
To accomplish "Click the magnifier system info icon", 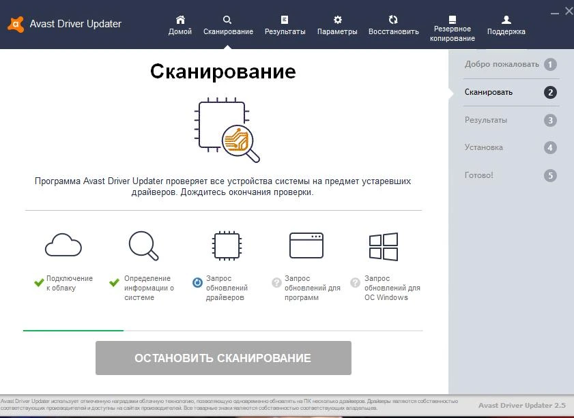I will click(143, 245).
